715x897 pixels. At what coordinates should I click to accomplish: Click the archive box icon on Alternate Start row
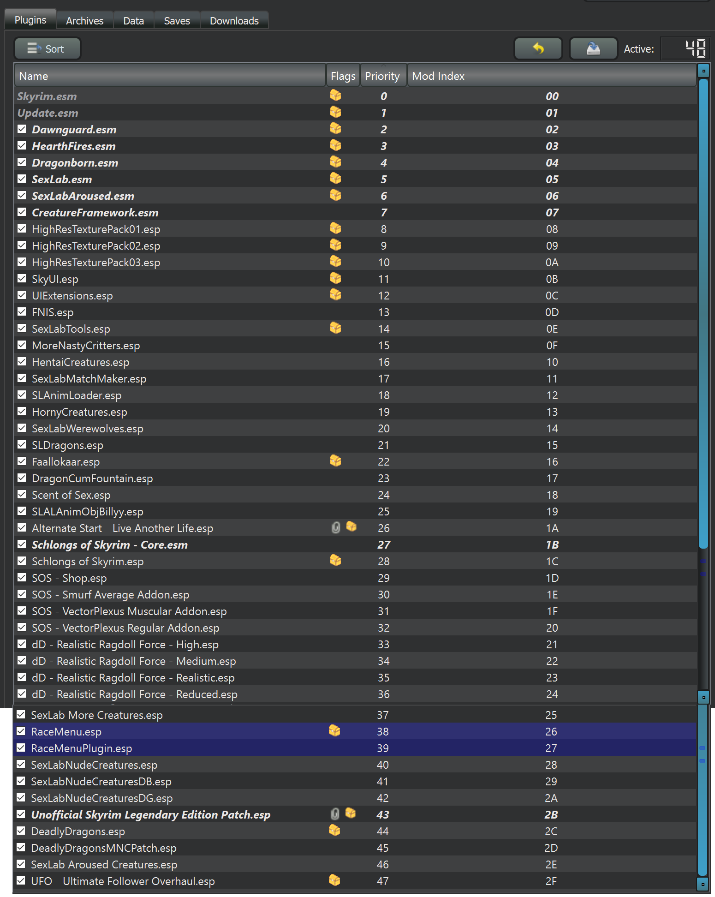[x=352, y=526]
